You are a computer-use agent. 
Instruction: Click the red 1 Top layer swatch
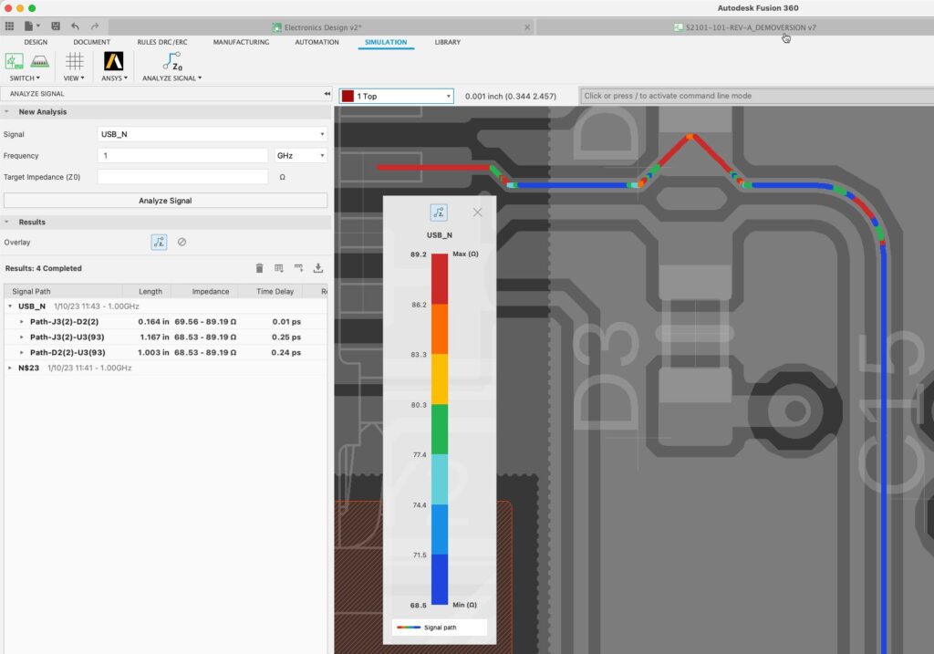pos(348,96)
